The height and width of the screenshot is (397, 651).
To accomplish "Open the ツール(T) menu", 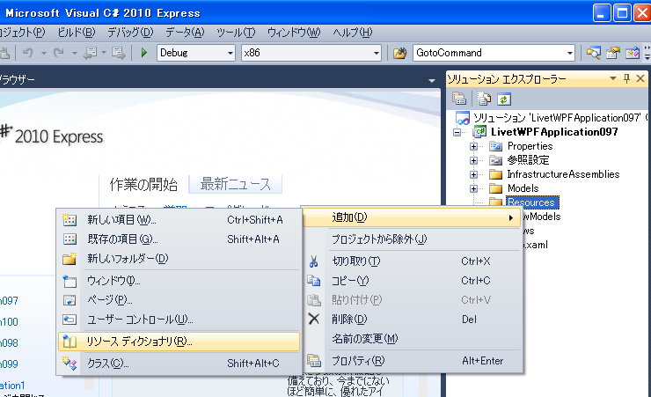I will click(x=236, y=32).
